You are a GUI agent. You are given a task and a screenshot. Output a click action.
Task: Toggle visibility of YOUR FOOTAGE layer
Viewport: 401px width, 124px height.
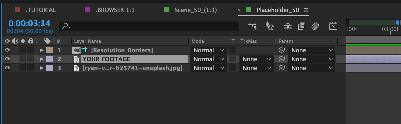tap(7, 59)
